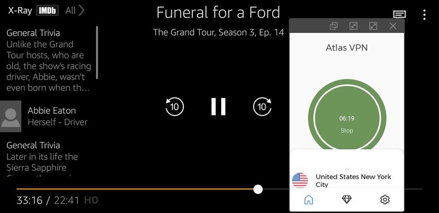Open subtitles and captions menu
This screenshot has height=213, width=439.
[399, 15]
